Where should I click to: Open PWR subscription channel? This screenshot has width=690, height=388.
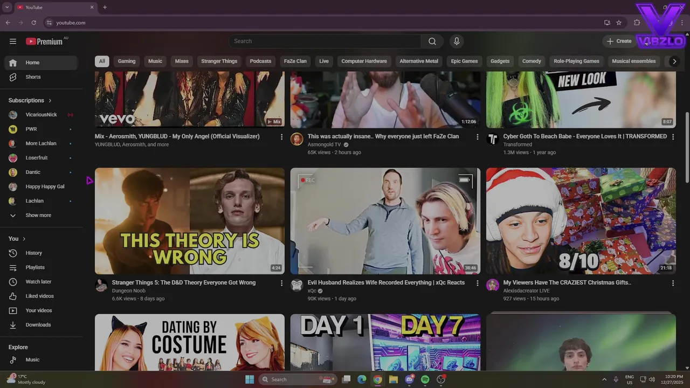coord(41,129)
